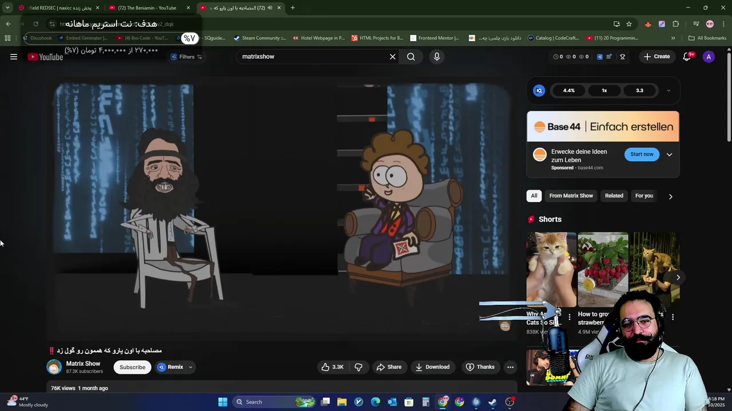The image size is (732, 411).
Task: Run search with the magnifier button
Action: [411, 57]
